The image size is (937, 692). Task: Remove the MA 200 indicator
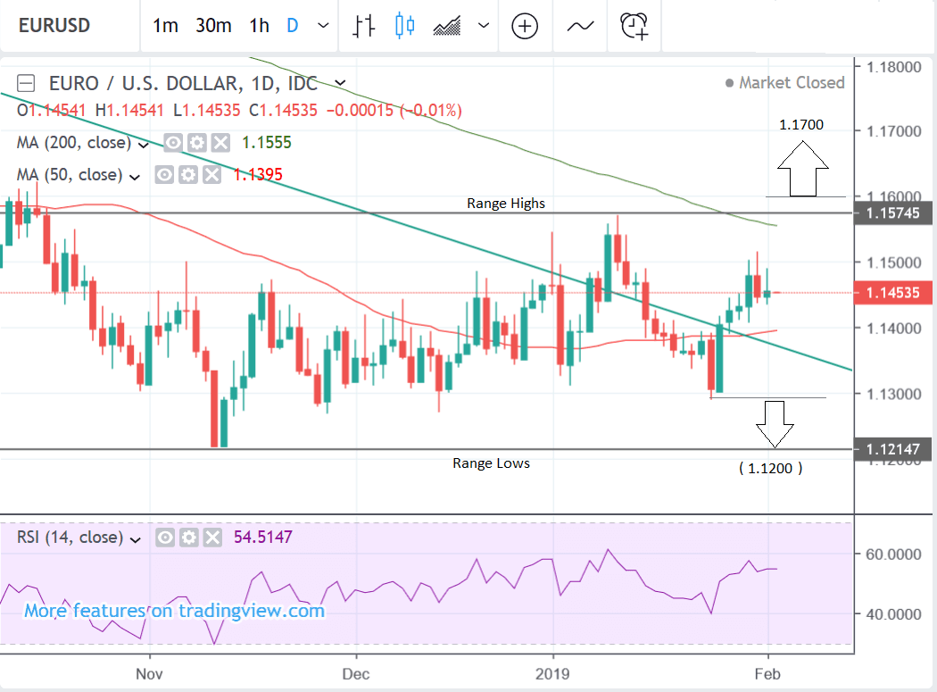pos(220,143)
